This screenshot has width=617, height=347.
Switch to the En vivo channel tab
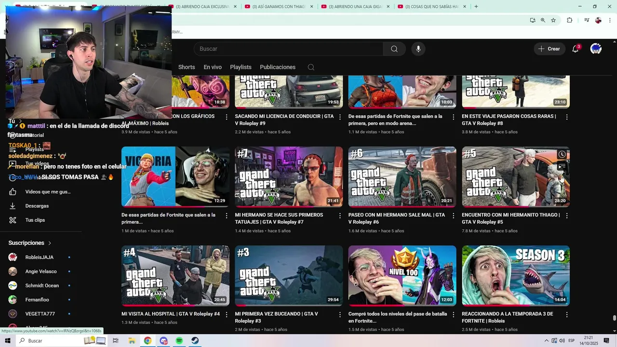tap(213, 67)
